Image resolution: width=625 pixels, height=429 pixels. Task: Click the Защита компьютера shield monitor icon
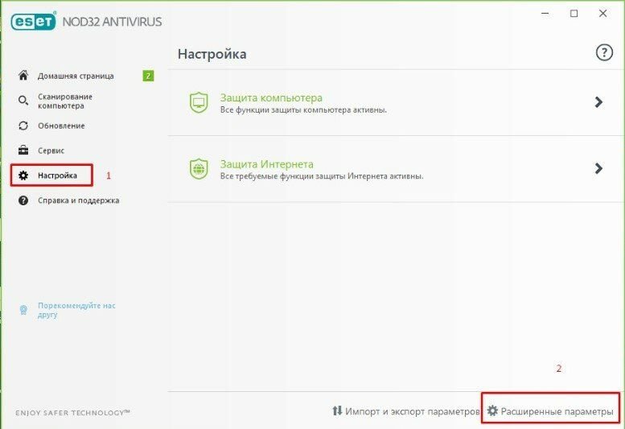click(198, 102)
